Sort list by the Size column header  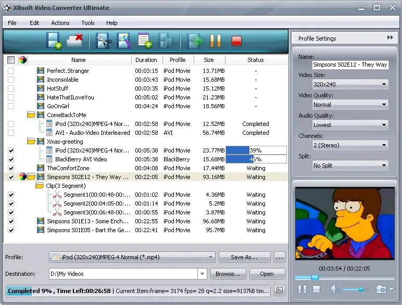(x=209, y=60)
